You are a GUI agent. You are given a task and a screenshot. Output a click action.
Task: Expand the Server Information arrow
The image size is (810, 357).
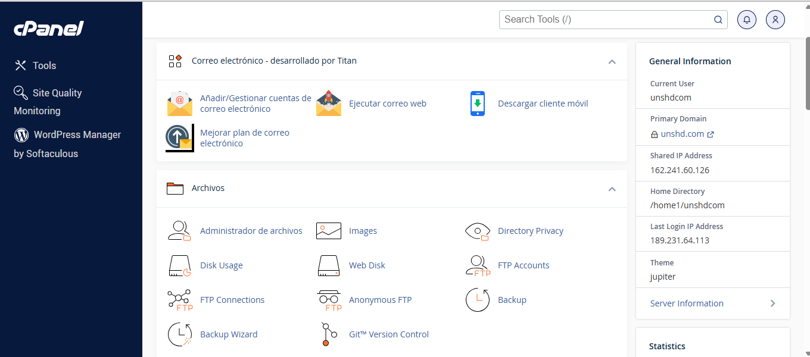coord(772,303)
